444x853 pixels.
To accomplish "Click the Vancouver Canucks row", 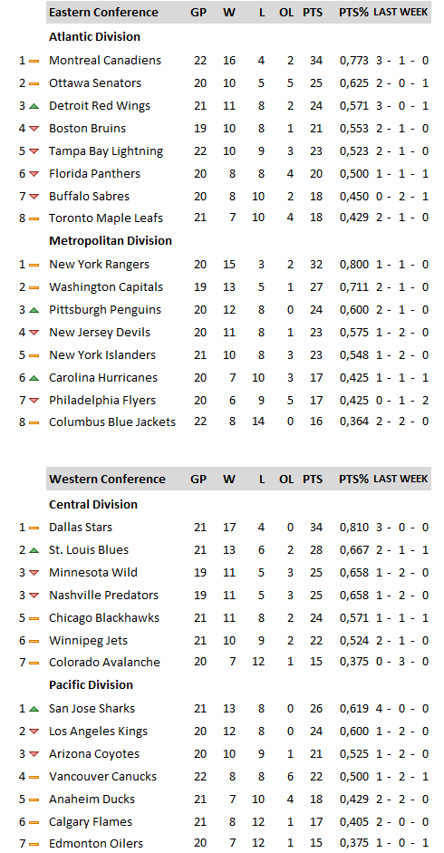I will click(224, 777).
